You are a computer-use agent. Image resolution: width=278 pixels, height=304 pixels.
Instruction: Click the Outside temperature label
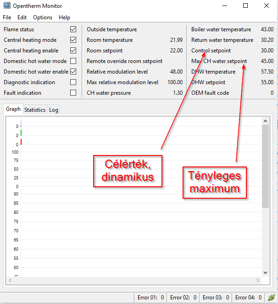112,29
